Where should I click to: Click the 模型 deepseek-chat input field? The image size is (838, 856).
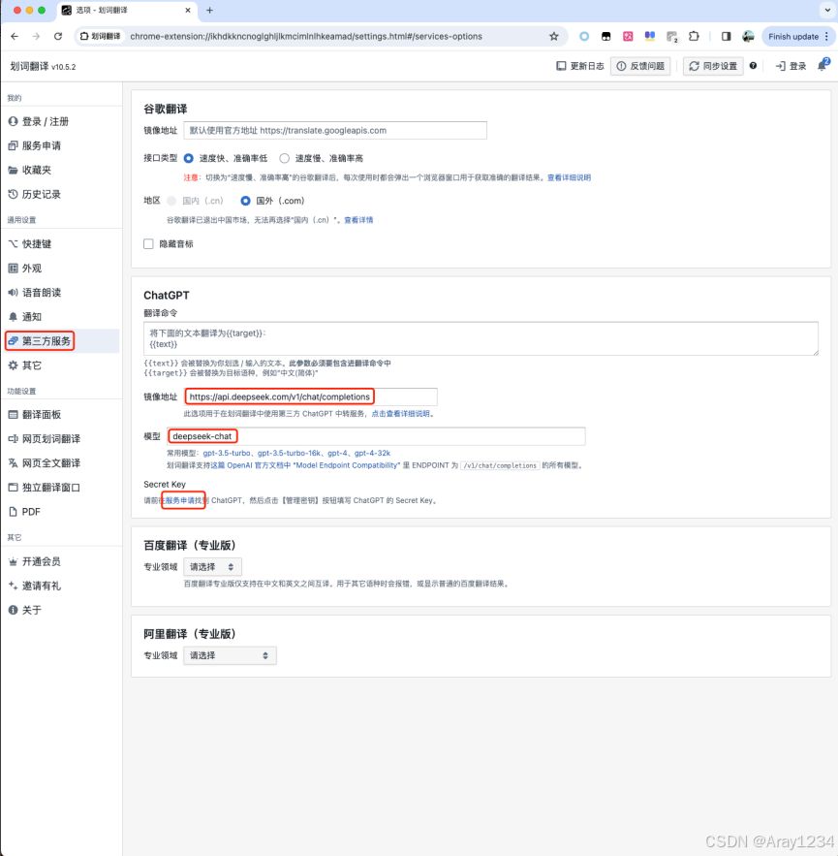point(376,436)
